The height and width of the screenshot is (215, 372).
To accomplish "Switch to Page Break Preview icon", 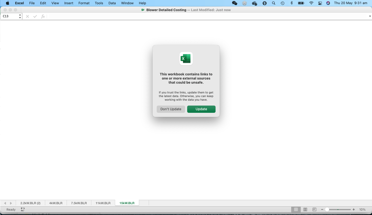I will [314, 210].
